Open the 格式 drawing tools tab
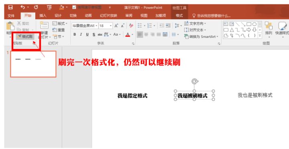 point(179,16)
